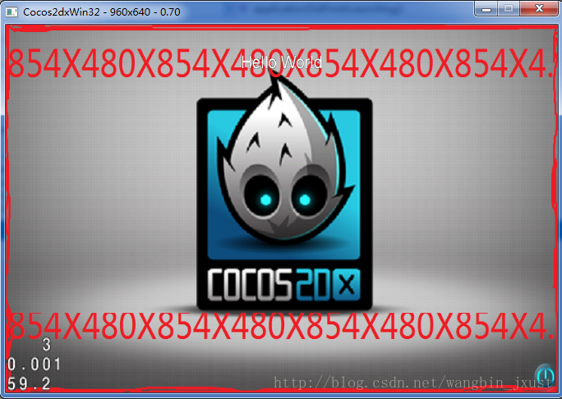The width and height of the screenshot is (562, 399).
Task: Maximize the Cocos2dxWin32 window
Action: point(509,8)
